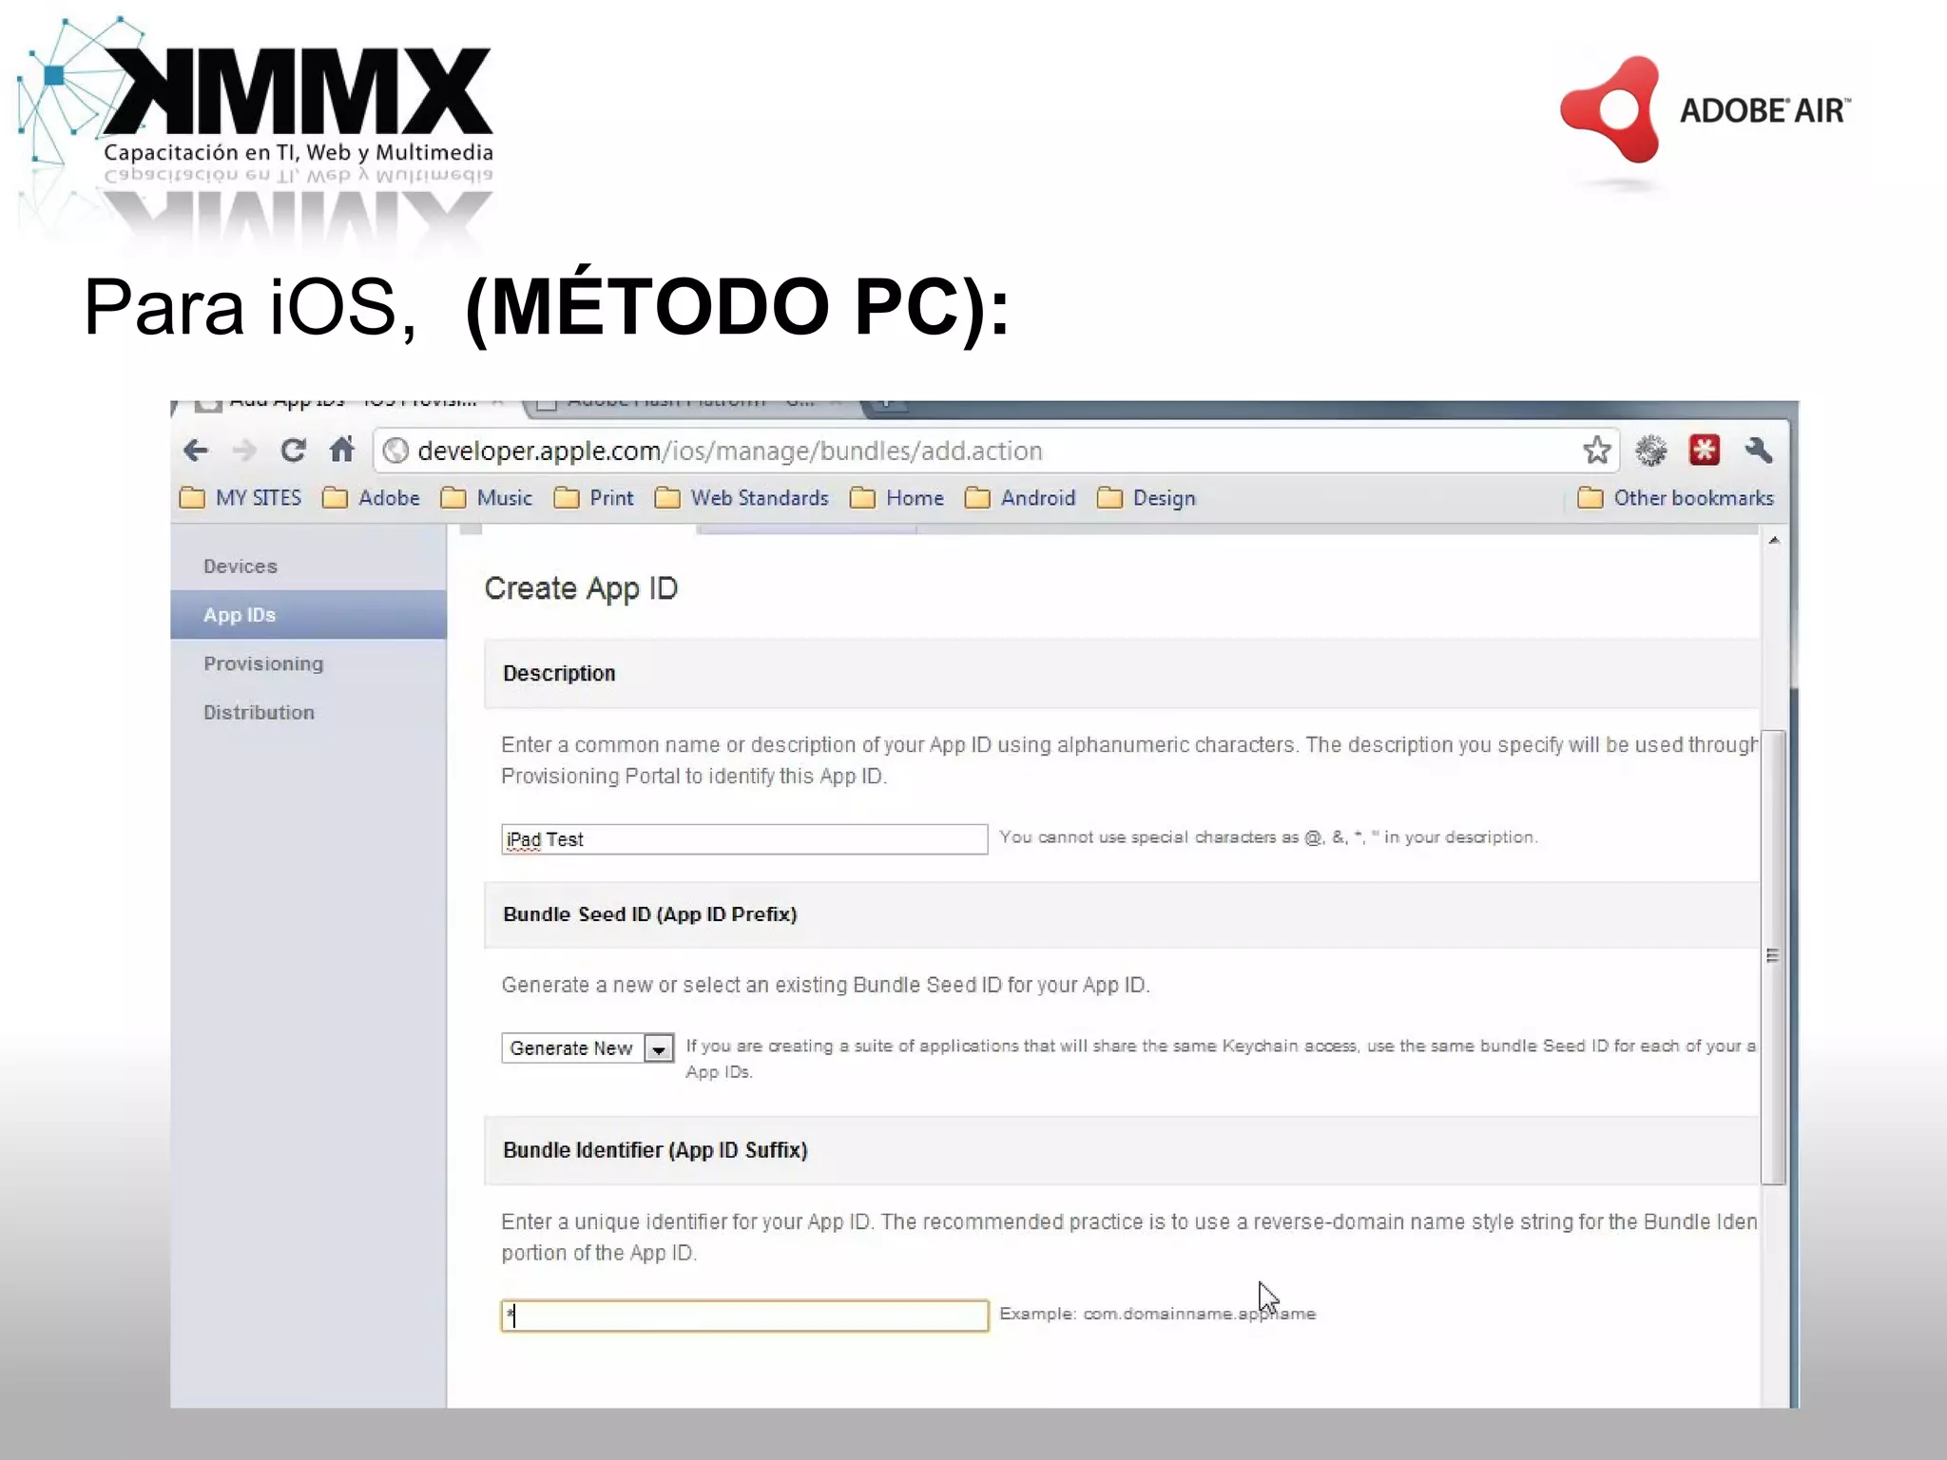1947x1460 pixels.
Task: Open the wrench settings menu
Action: 1758,450
